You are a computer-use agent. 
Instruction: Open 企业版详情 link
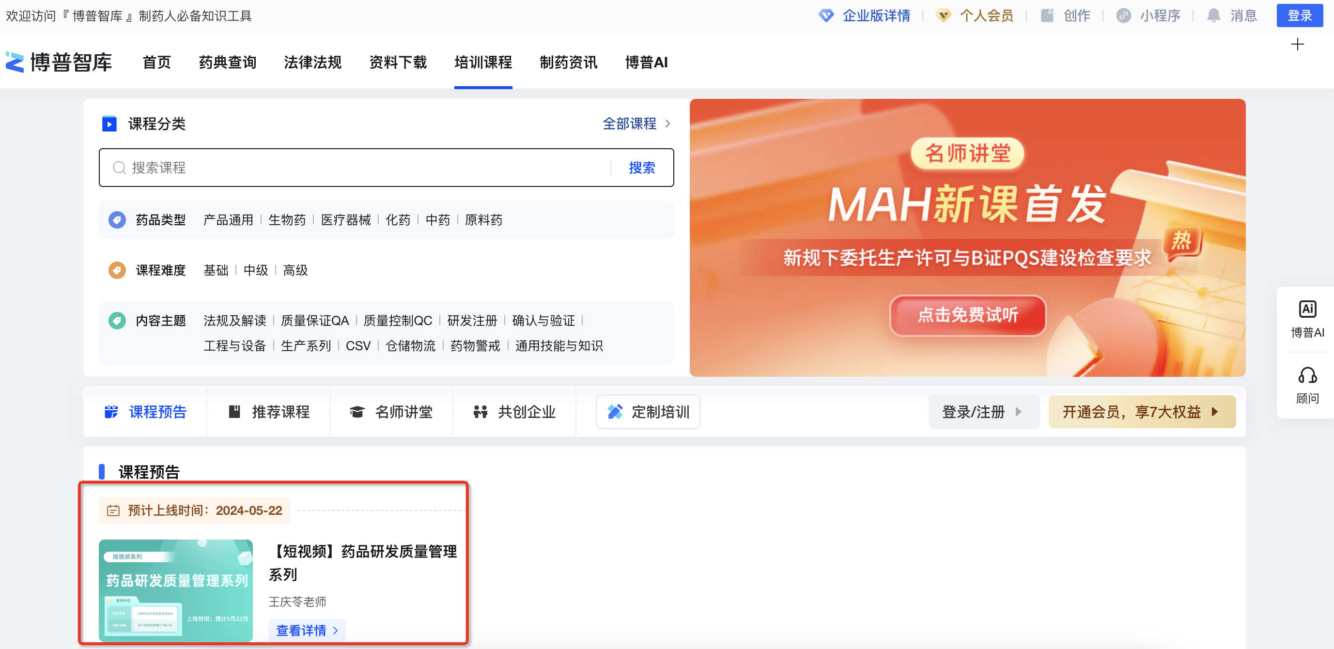pyautogui.click(x=876, y=15)
